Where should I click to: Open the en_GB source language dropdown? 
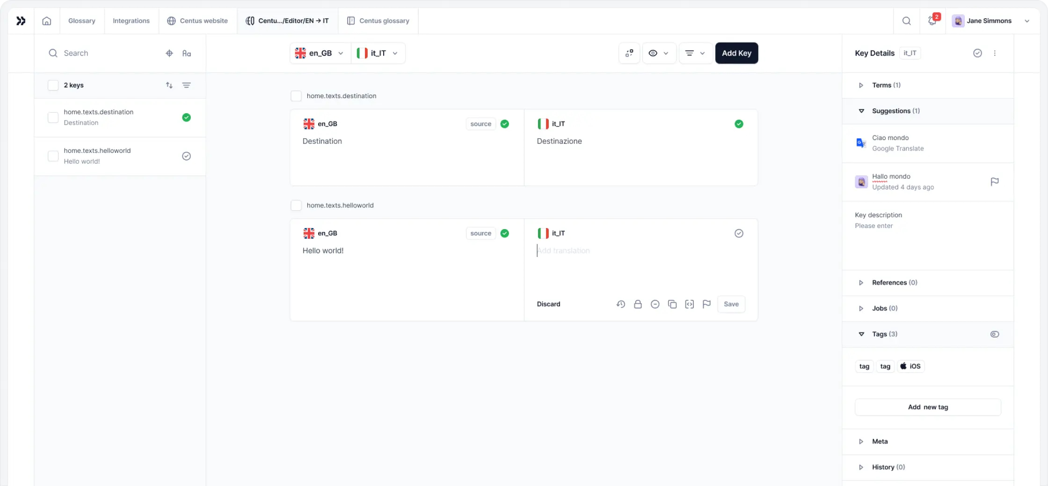click(320, 53)
